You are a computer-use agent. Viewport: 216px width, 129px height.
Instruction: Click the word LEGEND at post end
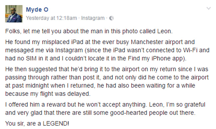(56, 123)
